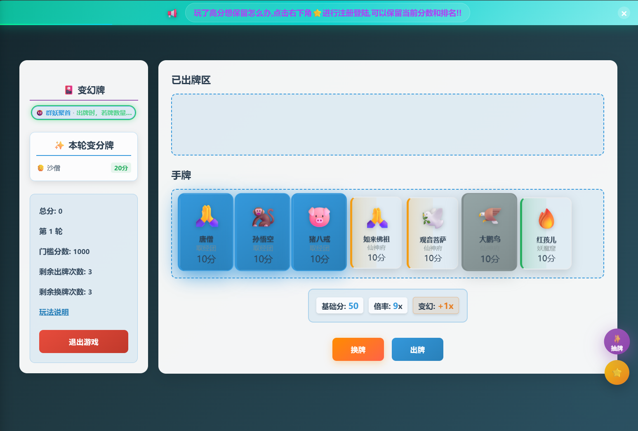The height and width of the screenshot is (431, 638).
Task: Deselect the 猪八戒 card
Action: [319, 232]
